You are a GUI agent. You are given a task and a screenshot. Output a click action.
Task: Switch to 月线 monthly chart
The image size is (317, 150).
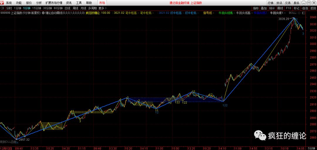coord(83,8)
